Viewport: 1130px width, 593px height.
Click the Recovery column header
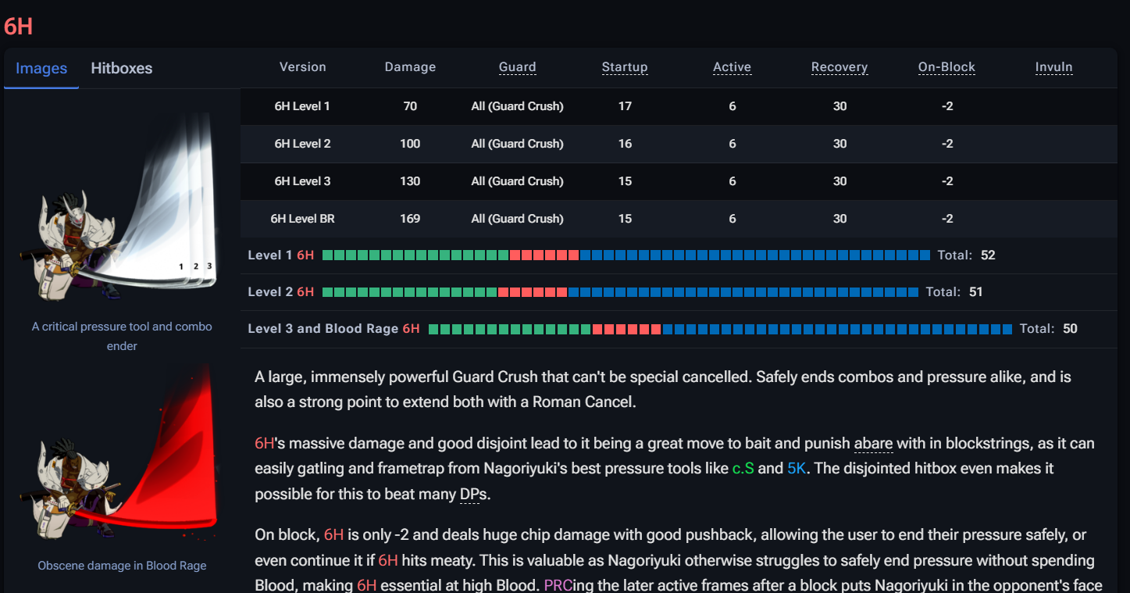(839, 67)
